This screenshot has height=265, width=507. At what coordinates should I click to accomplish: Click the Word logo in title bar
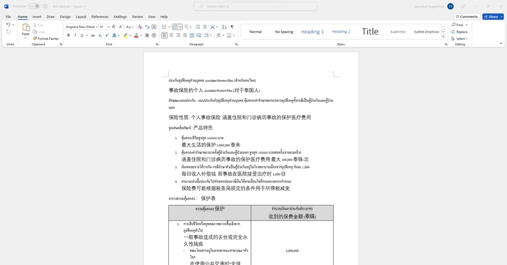(6, 6)
